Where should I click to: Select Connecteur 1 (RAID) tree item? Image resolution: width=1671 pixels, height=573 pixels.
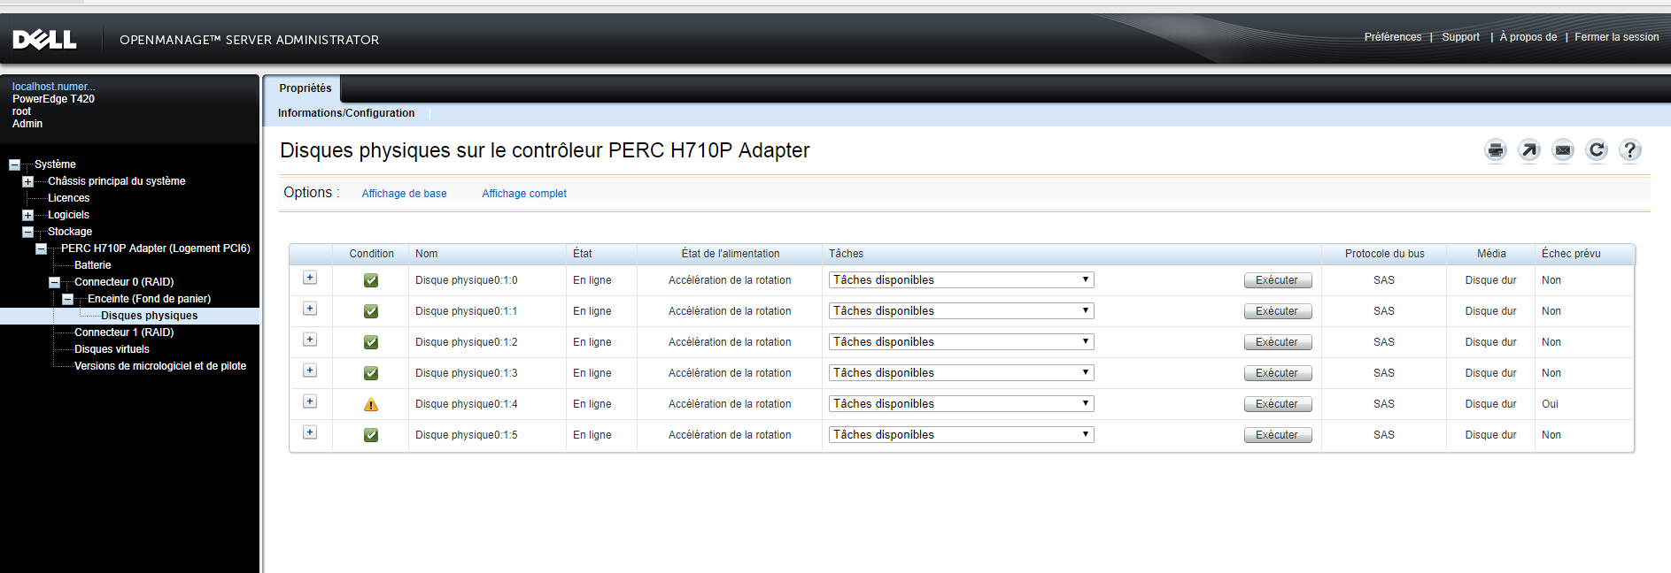coord(124,332)
